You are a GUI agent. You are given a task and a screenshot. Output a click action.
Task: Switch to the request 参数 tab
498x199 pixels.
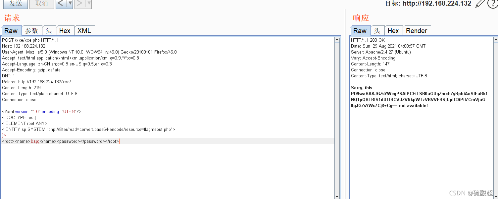click(32, 31)
